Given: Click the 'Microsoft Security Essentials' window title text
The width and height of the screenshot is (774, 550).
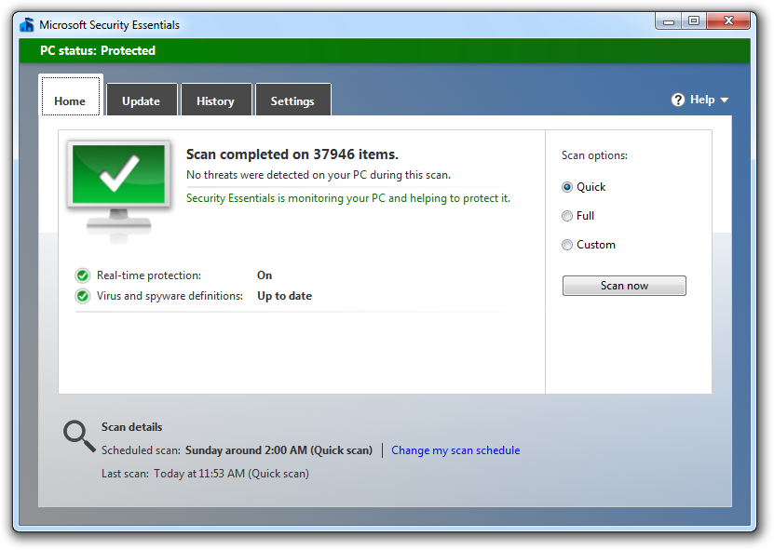Looking at the screenshot, I should pyautogui.click(x=110, y=25).
